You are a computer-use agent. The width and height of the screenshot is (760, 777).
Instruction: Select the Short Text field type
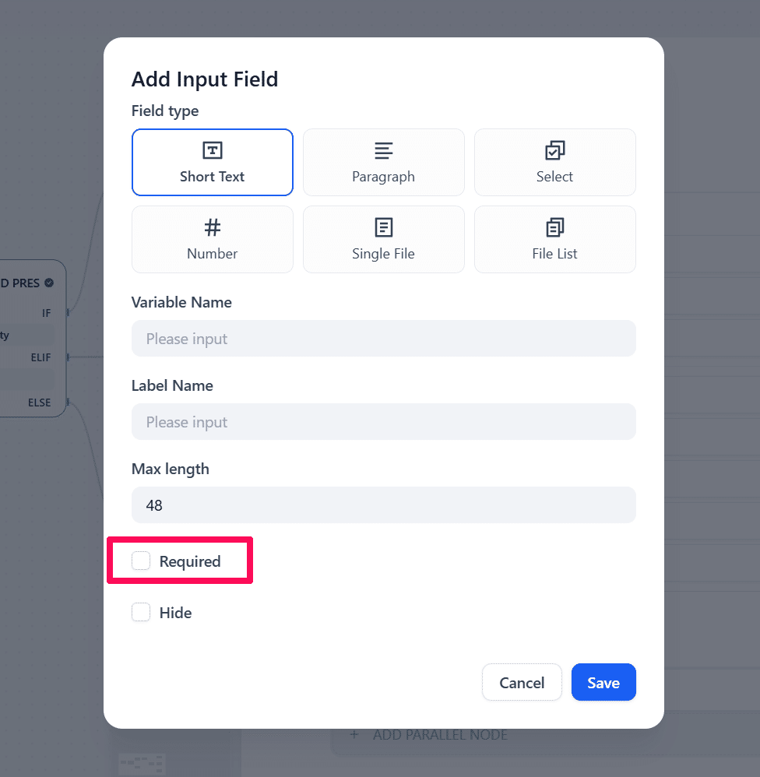[212, 162]
